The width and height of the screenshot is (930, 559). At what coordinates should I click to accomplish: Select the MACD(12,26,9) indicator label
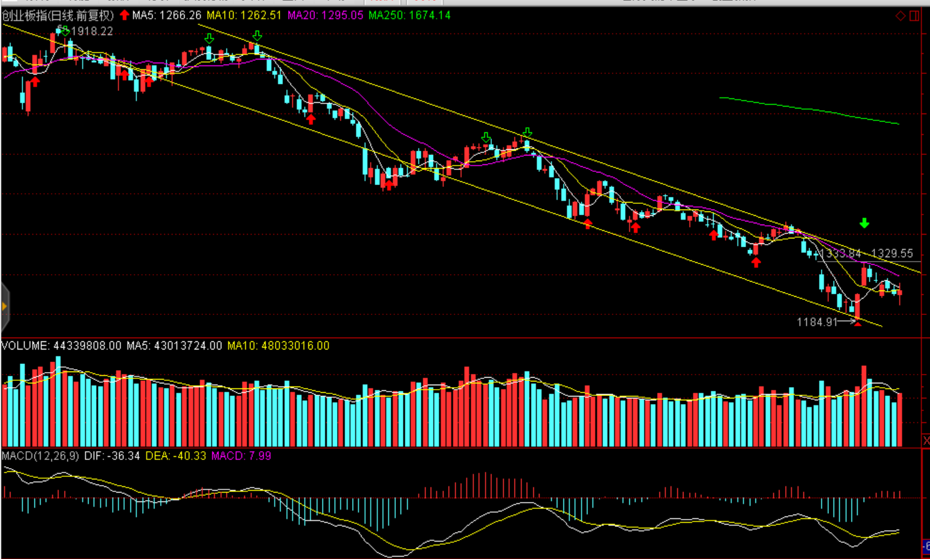pos(40,456)
